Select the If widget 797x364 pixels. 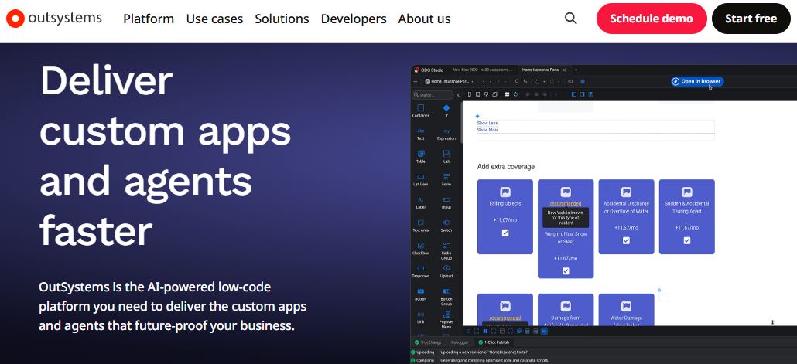pyautogui.click(x=446, y=111)
